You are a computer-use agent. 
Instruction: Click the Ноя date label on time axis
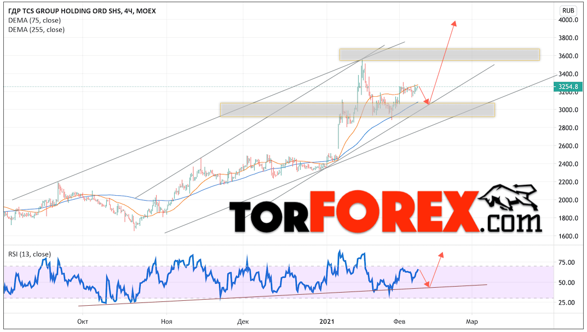166,322
